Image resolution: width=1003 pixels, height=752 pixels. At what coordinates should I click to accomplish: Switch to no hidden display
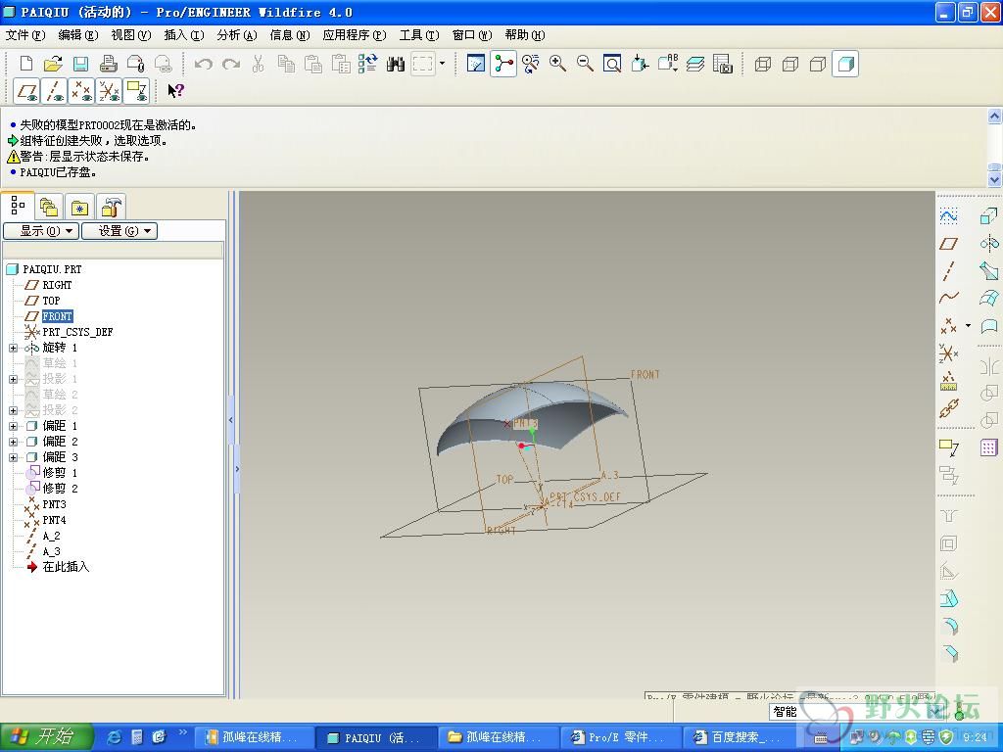[818, 64]
